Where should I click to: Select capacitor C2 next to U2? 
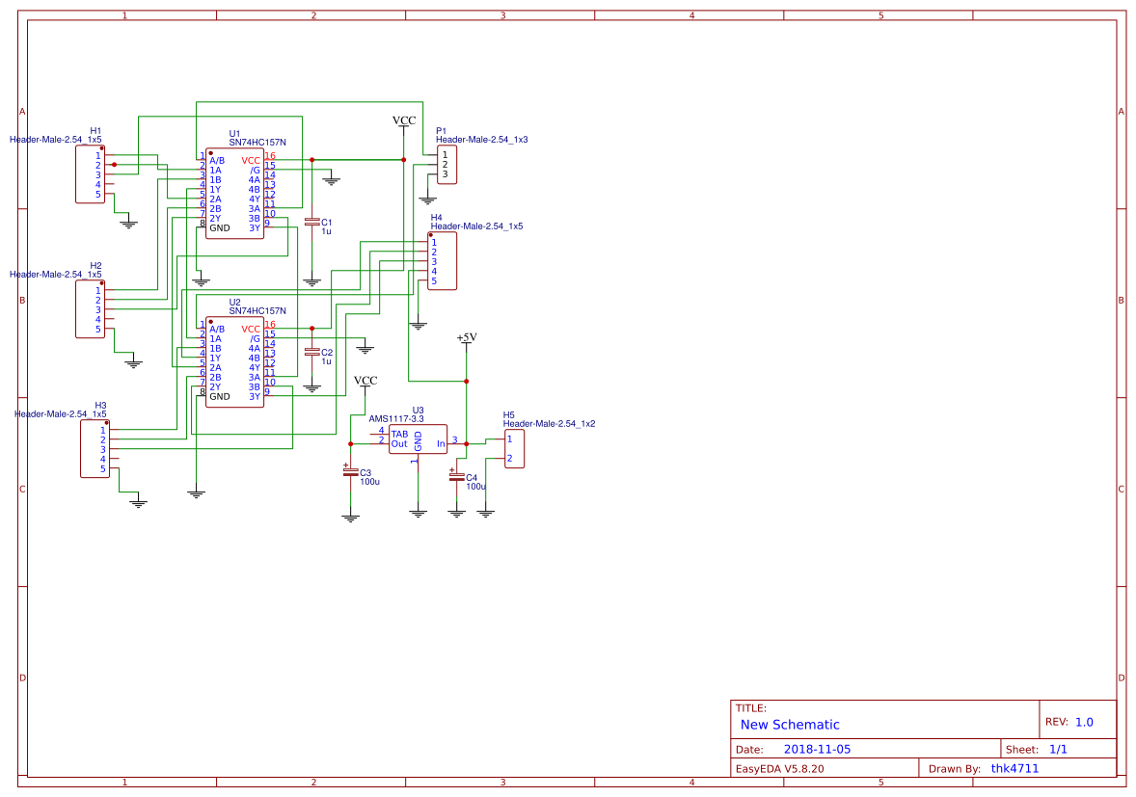(x=313, y=350)
